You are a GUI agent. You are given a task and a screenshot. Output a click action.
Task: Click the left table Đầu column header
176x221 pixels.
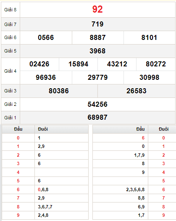click(x=18, y=129)
